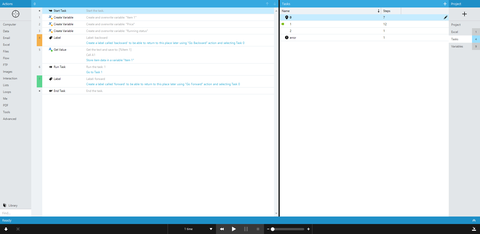Open the Loops actions category
This screenshot has height=234, width=480.
tap(7, 92)
